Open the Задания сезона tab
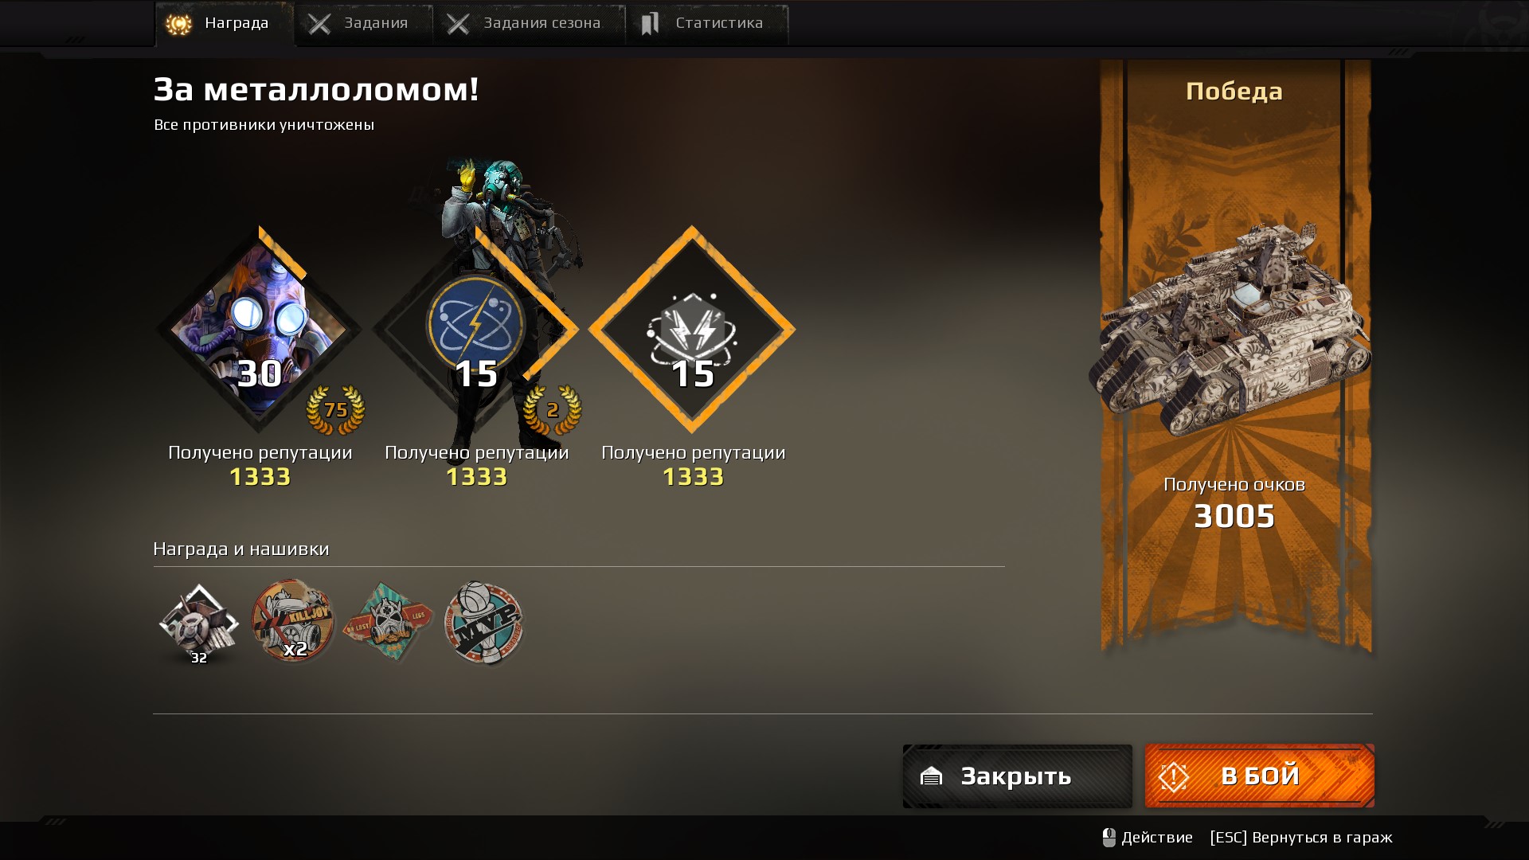 [x=530, y=24]
